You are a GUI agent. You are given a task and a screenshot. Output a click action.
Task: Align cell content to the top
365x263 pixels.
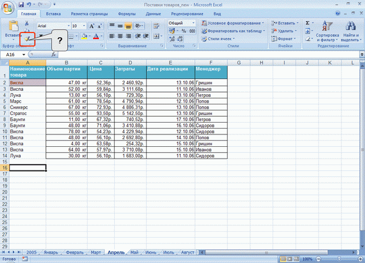pos(112,25)
